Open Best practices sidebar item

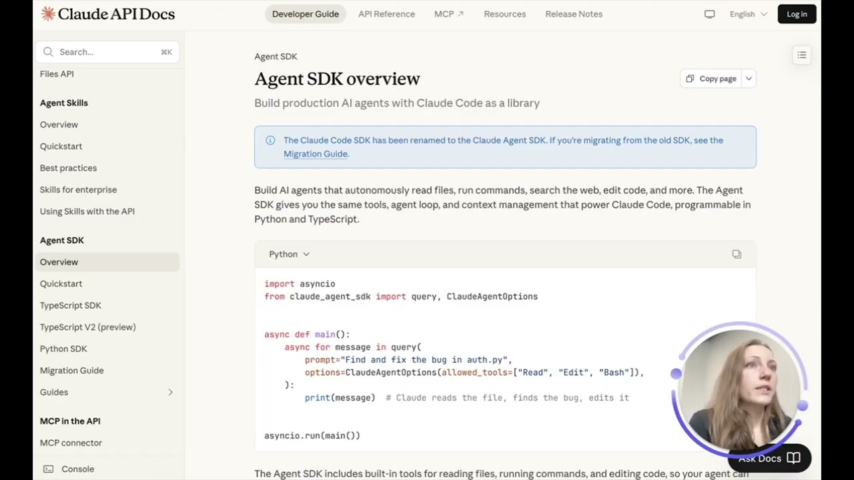(x=68, y=168)
